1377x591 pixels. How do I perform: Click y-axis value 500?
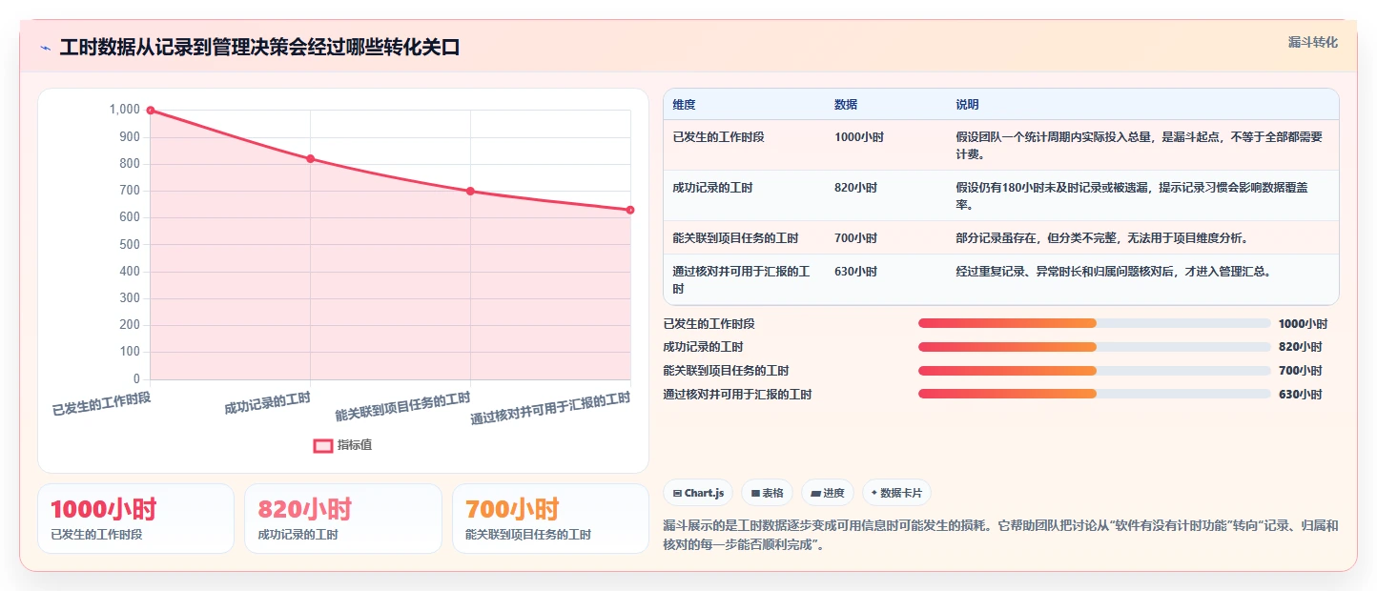(x=128, y=245)
